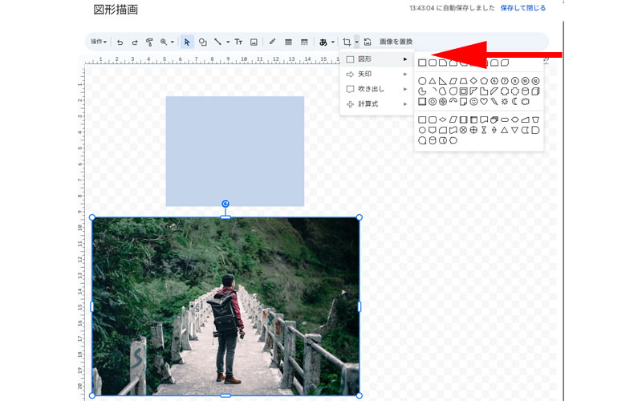This screenshot has height=401, width=642.
Task: Open the 矢印 arrows submenu
Action: coord(377,74)
